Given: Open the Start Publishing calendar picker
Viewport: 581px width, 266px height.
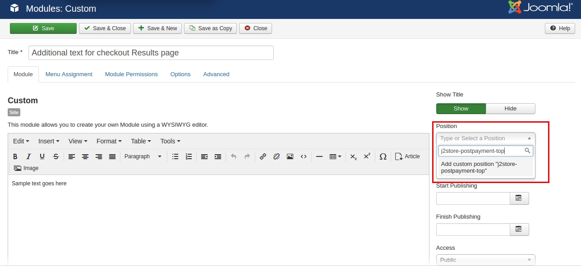Looking at the screenshot, I should (x=519, y=198).
